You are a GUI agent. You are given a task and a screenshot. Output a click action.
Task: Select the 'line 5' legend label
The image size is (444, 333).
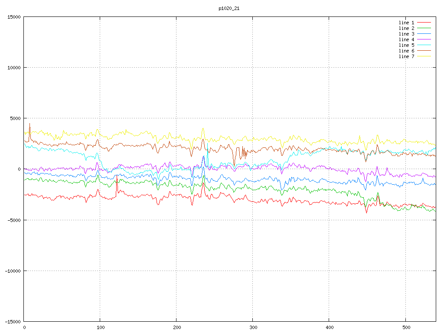(x=406, y=45)
